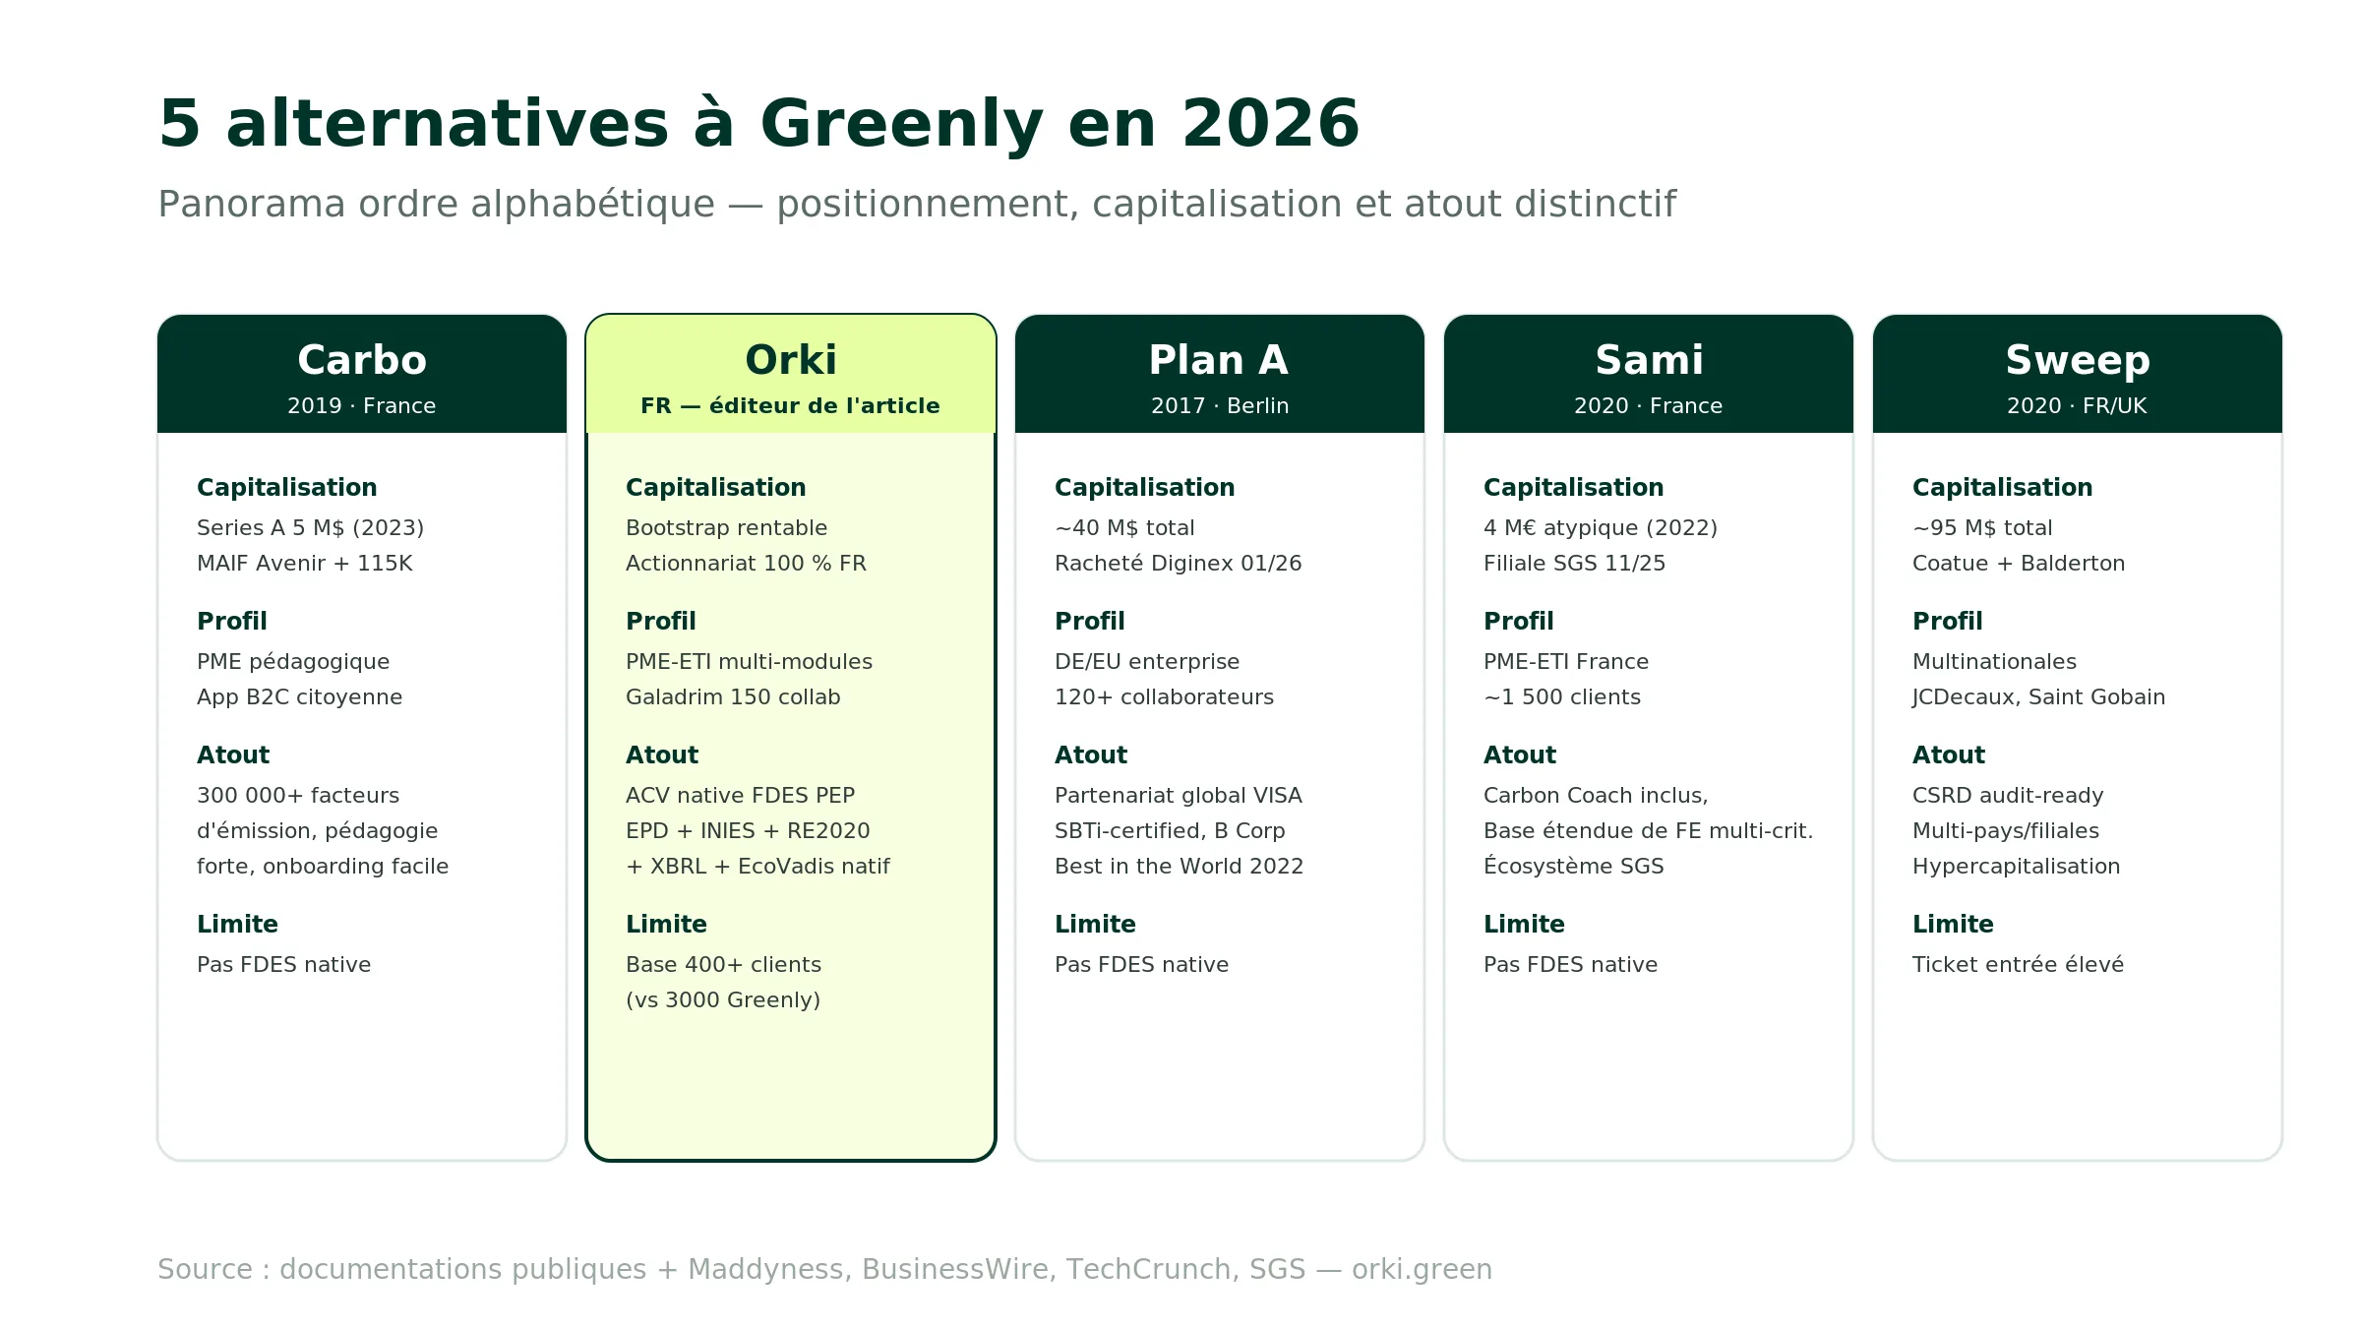
Task: Select '2017 · Berlin' under Plan A
Action: [1220, 406]
